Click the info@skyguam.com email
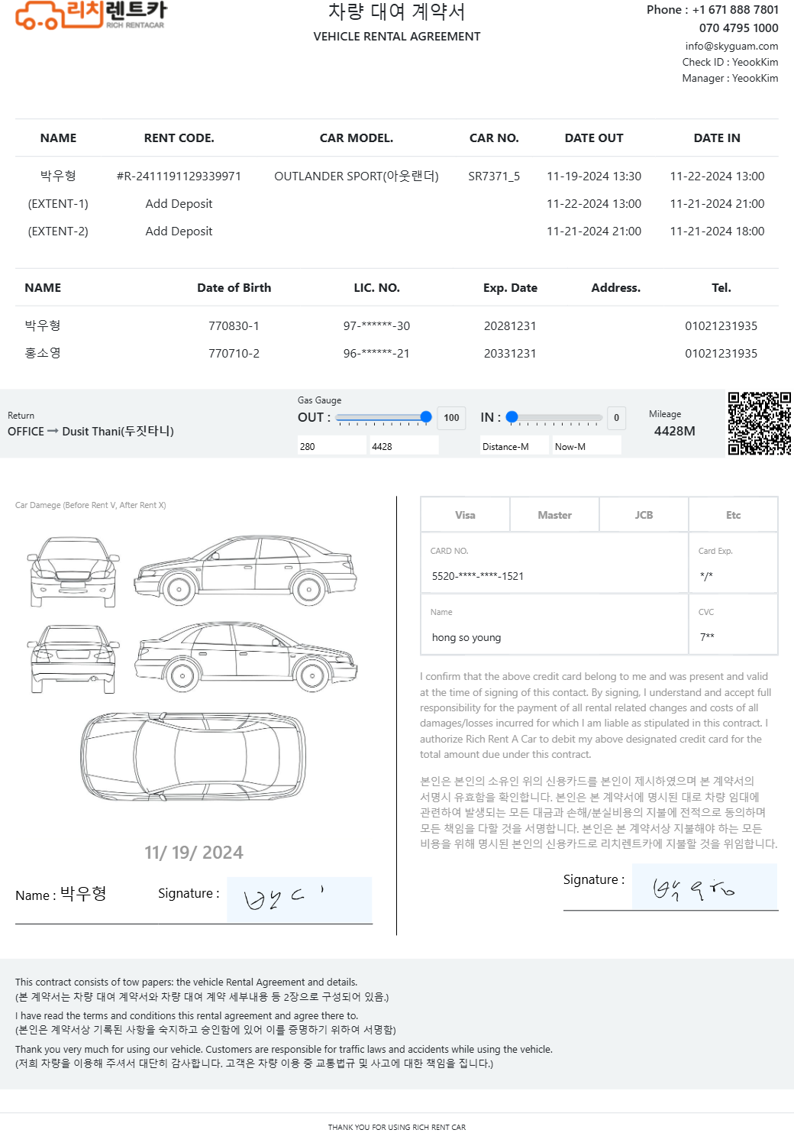Image resolution: width=794 pixels, height=1133 pixels. pos(731,46)
